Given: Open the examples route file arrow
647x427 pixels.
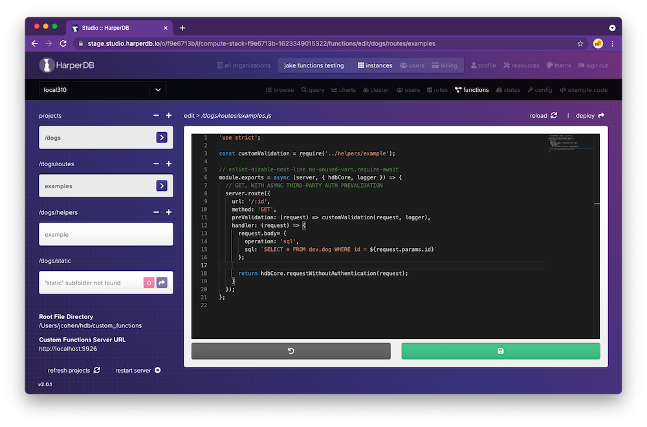Looking at the screenshot, I should (x=162, y=186).
